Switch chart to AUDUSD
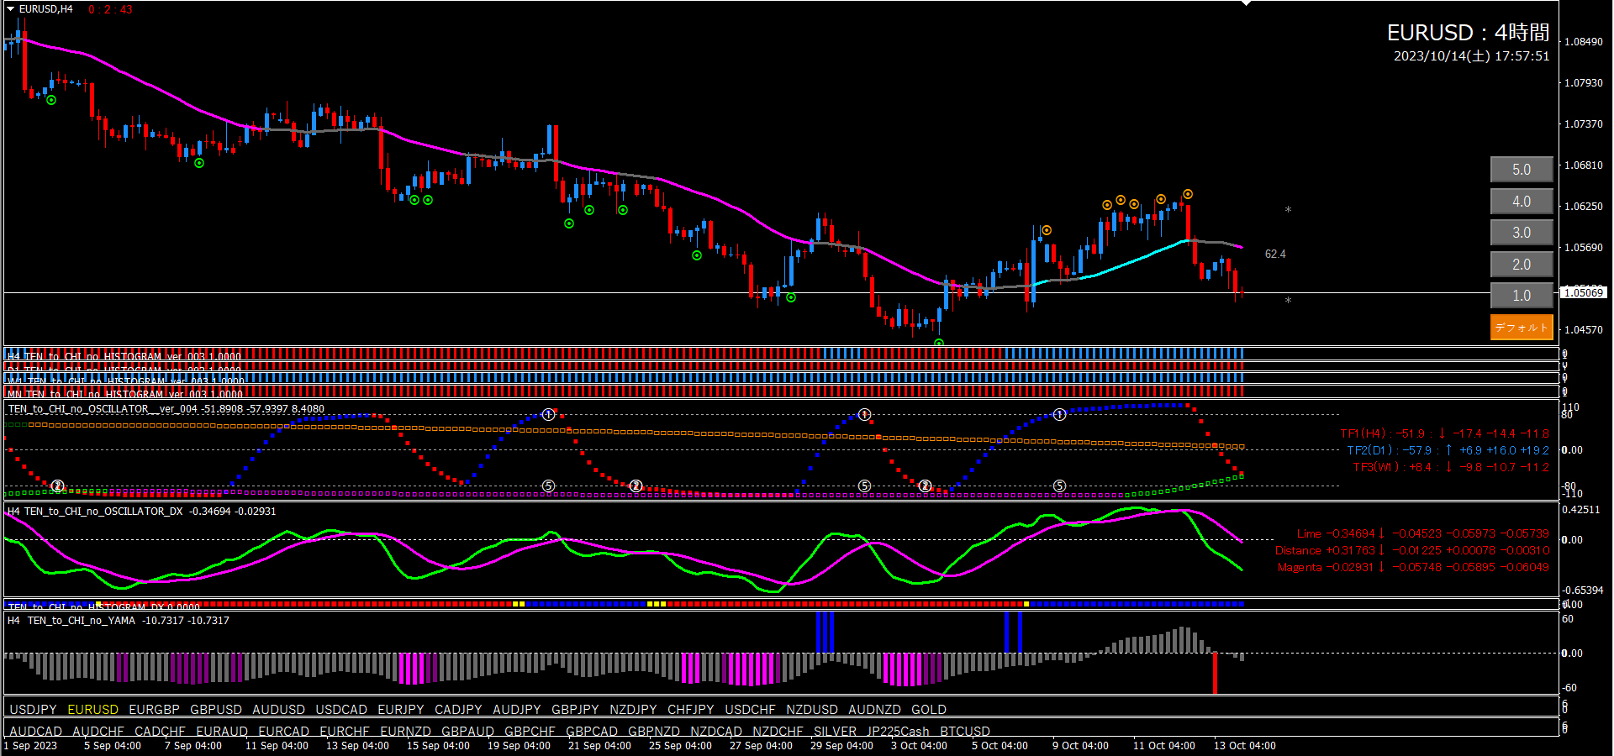 [x=278, y=710]
